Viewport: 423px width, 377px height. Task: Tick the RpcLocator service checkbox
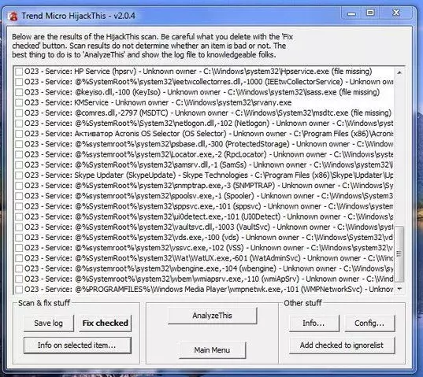point(19,155)
